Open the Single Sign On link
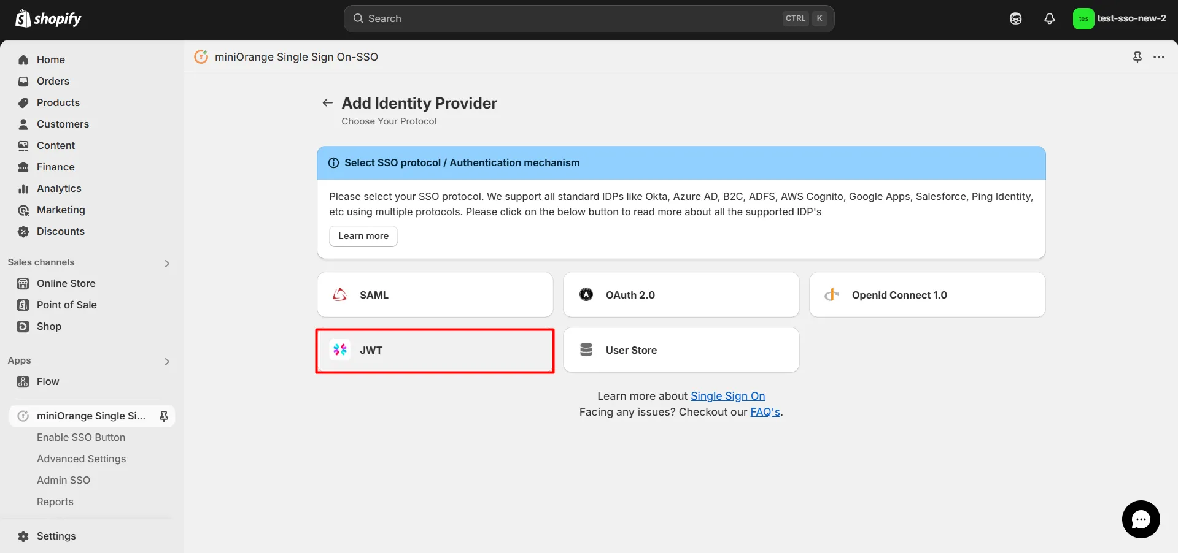The image size is (1178, 553). pyautogui.click(x=727, y=396)
